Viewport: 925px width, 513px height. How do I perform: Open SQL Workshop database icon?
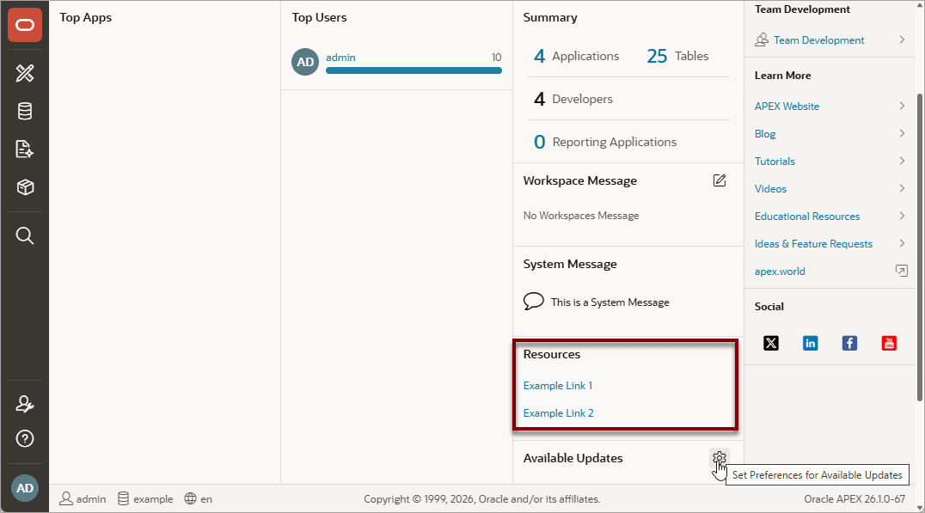[x=25, y=111]
